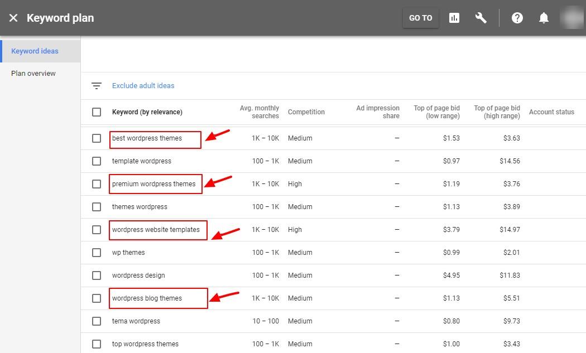Image resolution: width=586 pixels, height=353 pixels.
Task: Tick the select-all header checkbox
Action: [97, 112]
